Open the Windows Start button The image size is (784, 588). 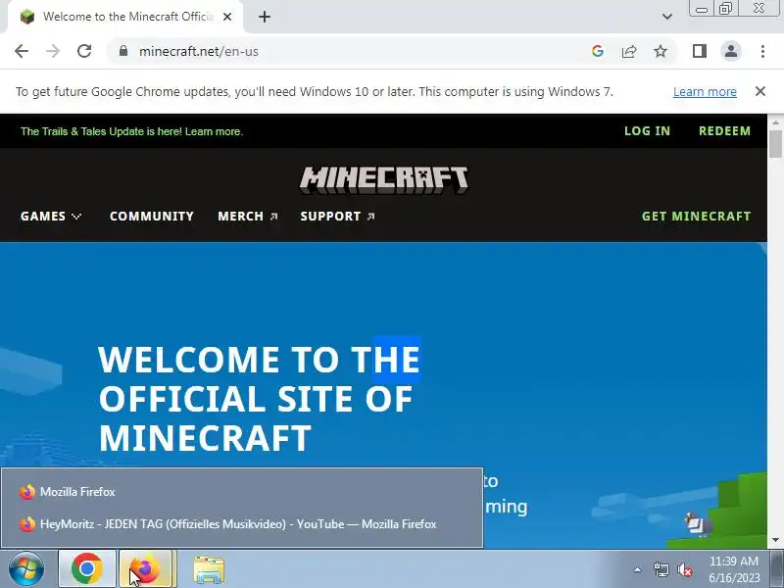26,569
